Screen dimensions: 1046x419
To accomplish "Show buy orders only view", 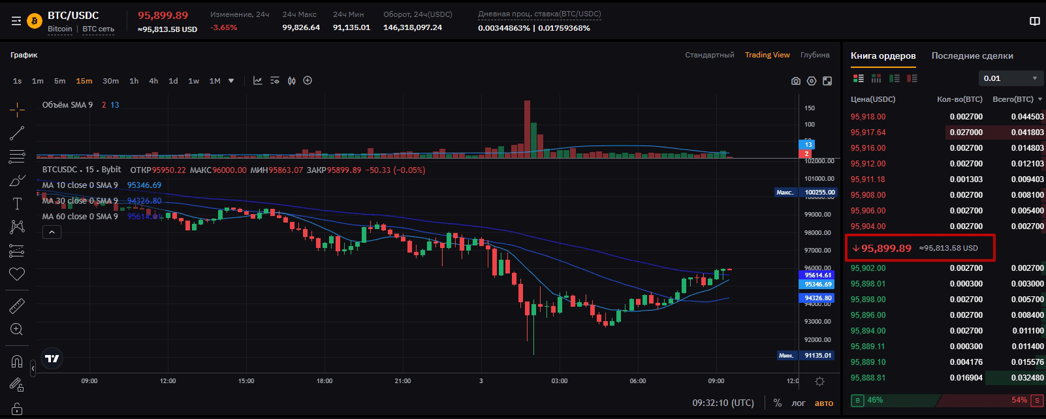I will pyautogui.click(x=895, y=78).
